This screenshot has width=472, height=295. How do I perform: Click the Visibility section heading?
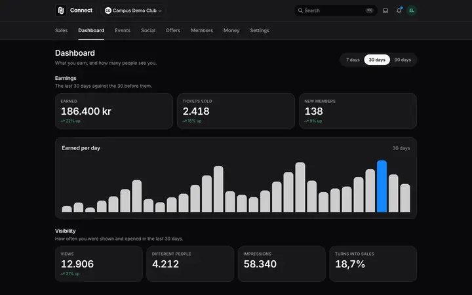pos(66,231)
